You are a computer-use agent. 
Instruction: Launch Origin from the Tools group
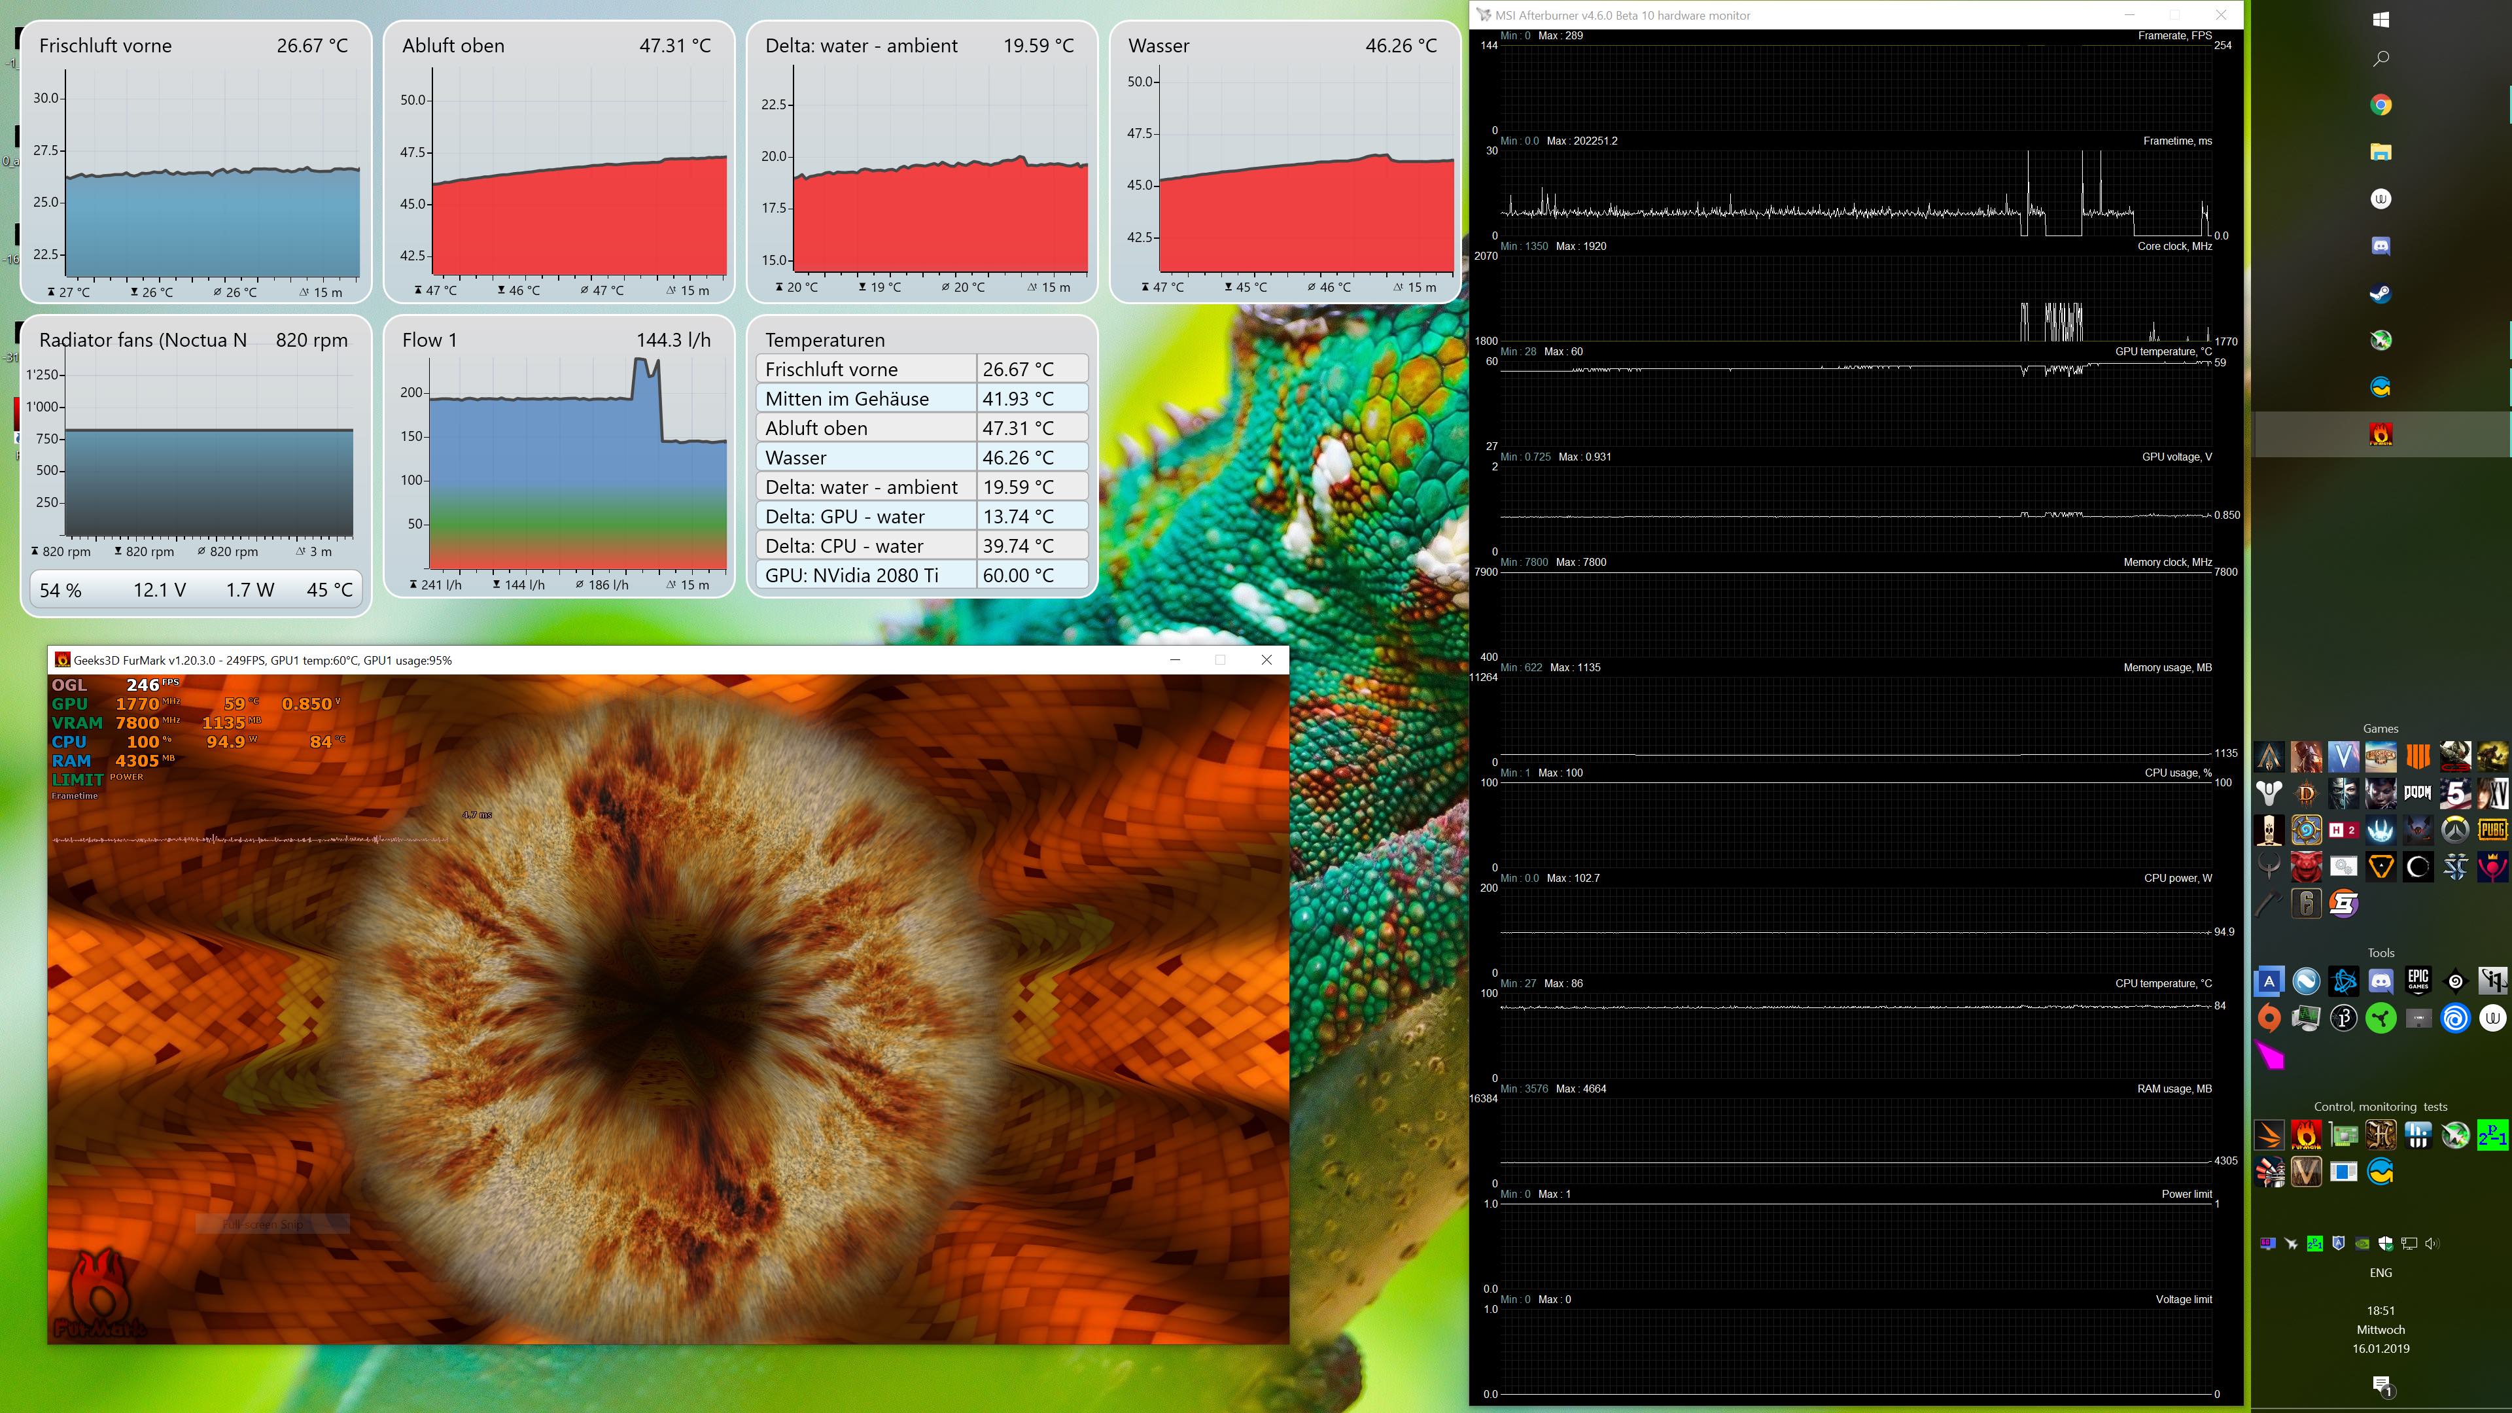click(x=2269, y=1018)
